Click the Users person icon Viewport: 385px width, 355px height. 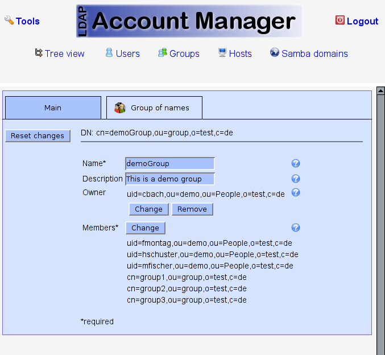[109, 53]
